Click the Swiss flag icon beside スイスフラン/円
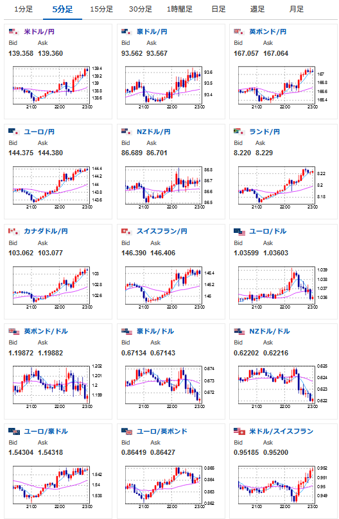This screenshot has height=519, width=339. pos(126,232)
